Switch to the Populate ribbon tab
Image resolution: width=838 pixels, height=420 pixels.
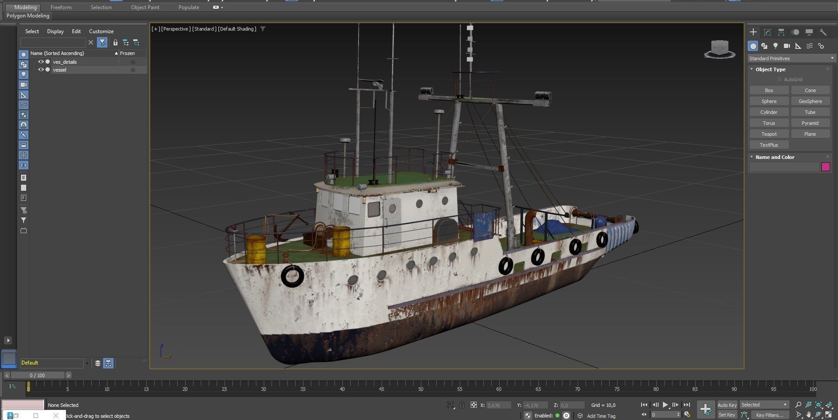[x=189, y=7]
